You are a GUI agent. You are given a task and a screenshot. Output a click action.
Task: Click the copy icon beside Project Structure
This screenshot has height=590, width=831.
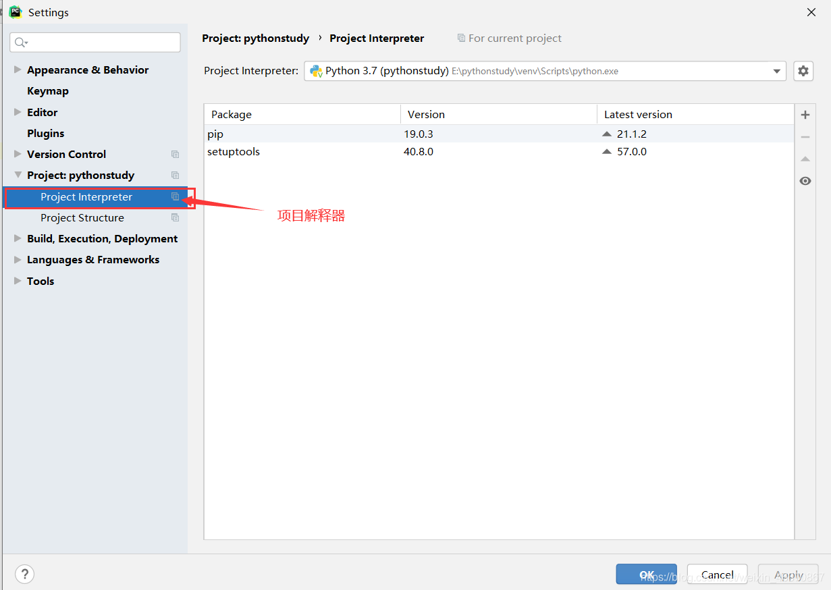tap(175, 217)
